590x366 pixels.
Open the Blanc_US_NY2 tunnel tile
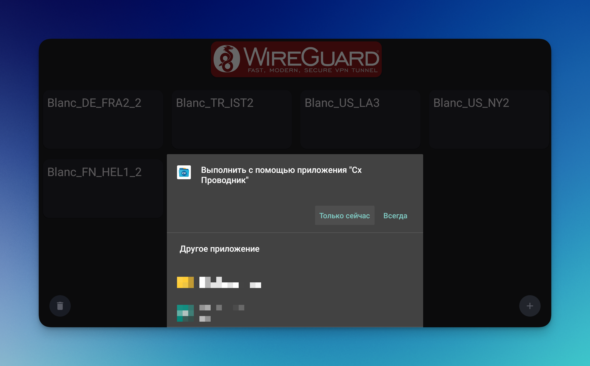(489, 119)
